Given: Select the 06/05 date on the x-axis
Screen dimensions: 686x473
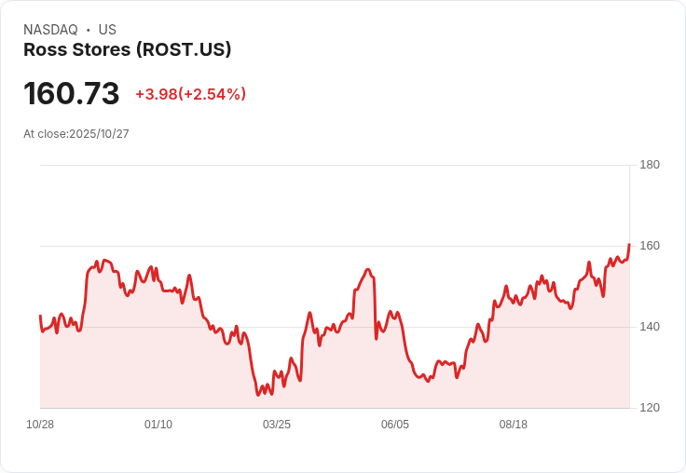Looking at the screenshot, I should click(x=395, y=425).
